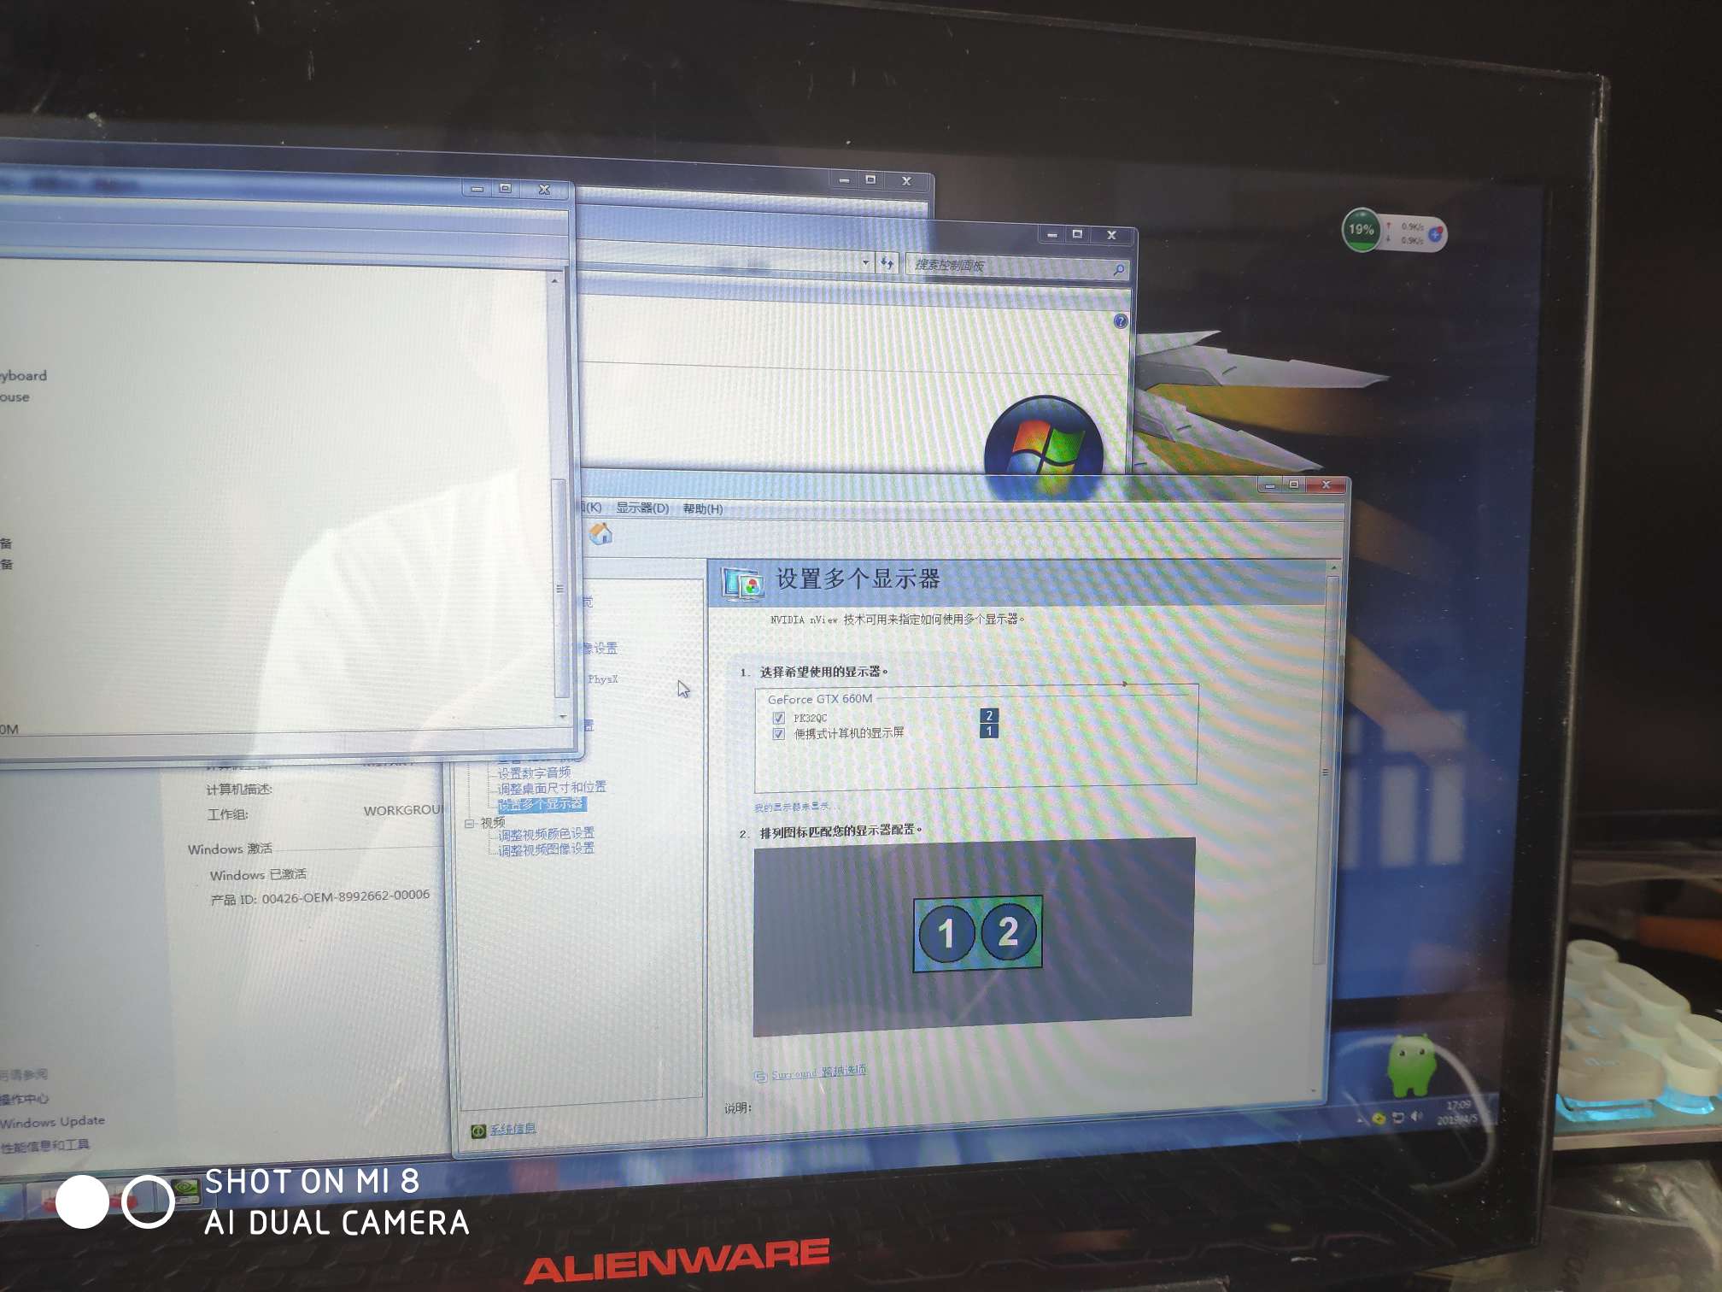Screen dimensions: 1722x1292
Task: Select 调整桌面尺寸和位置 in the tree
Action: 552,787
